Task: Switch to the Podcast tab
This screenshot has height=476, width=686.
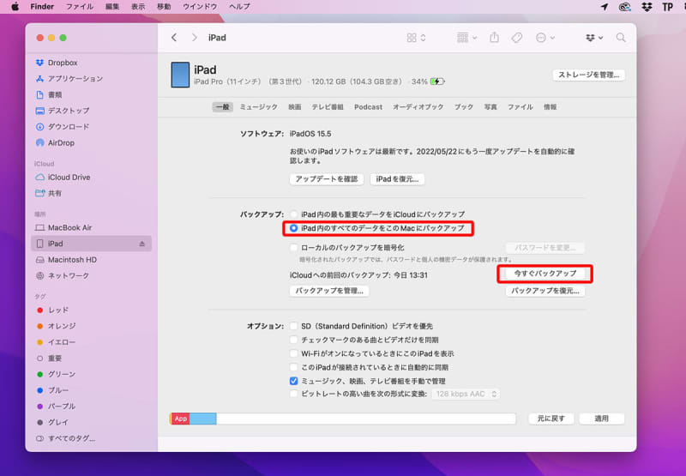Action: (369, 106)
